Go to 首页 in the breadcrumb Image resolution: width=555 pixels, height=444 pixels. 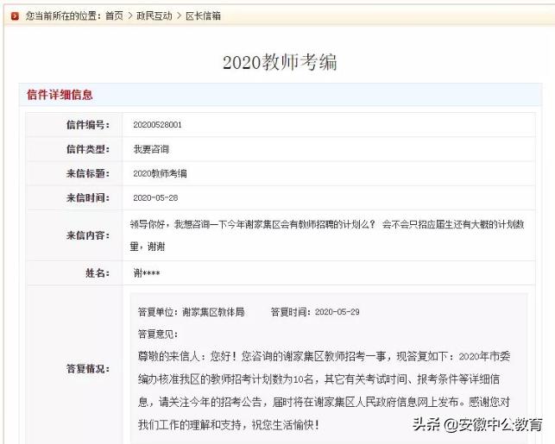(114, 16)
